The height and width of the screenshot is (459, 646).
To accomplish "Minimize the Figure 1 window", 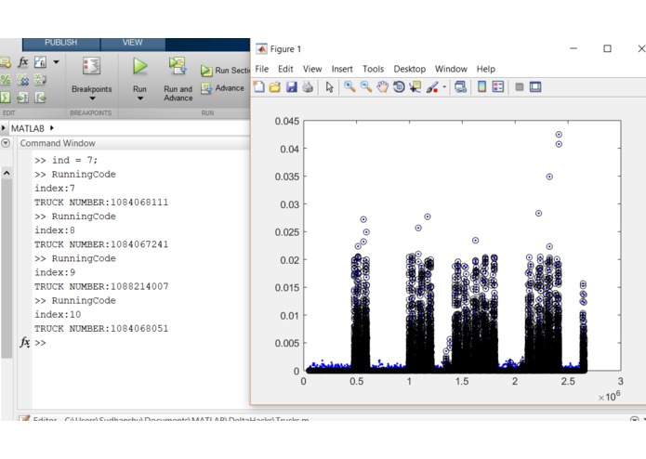I will tap(573, 48).
